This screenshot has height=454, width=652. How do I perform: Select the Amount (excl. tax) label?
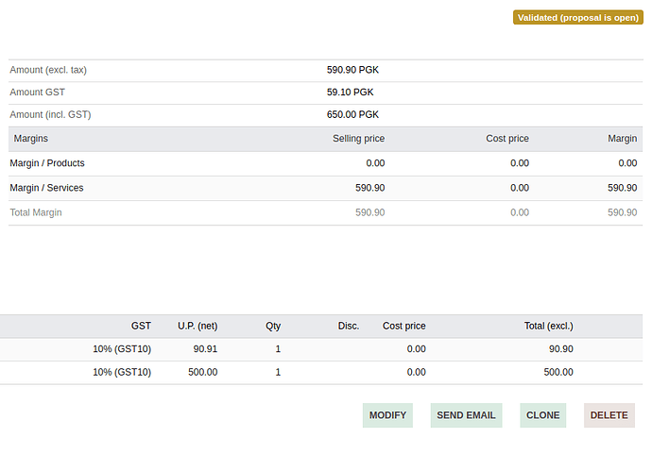pos(48,70)
